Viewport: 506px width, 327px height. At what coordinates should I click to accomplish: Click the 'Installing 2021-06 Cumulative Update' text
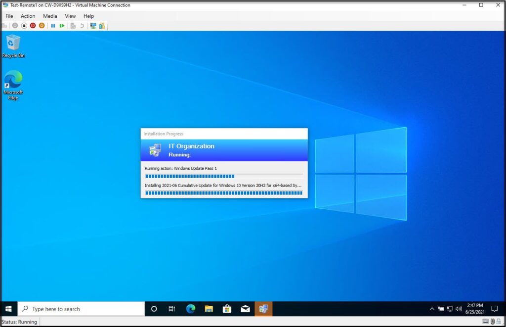coord(223,186)
